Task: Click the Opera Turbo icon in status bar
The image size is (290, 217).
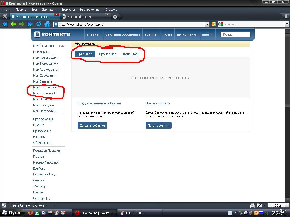Action: point(252,205)
